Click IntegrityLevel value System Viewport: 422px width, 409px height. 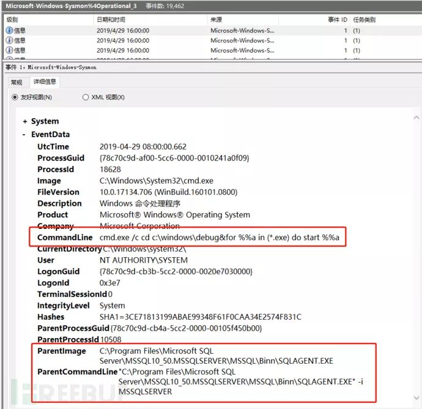click(113, 306)
